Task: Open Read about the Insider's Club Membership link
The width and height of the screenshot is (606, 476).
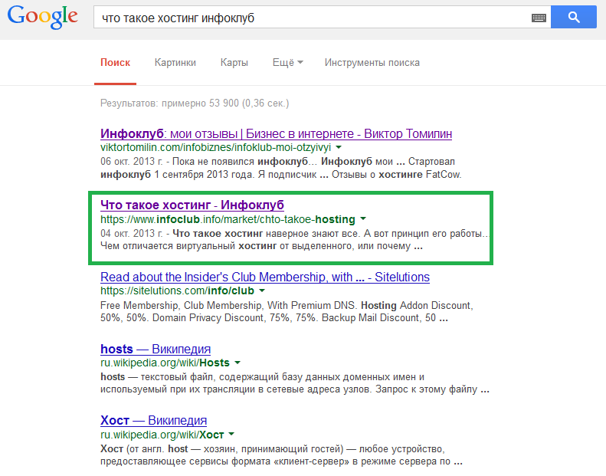Action: [265, 277]
